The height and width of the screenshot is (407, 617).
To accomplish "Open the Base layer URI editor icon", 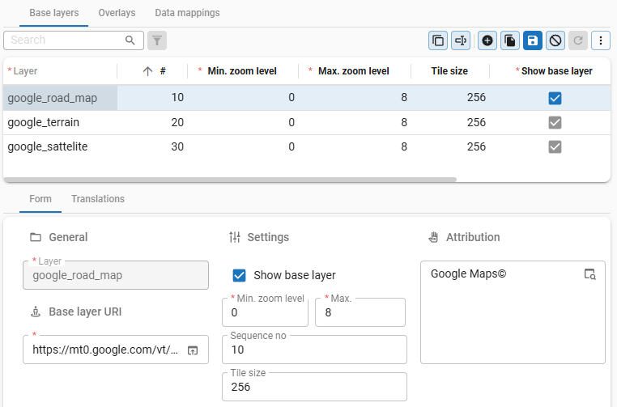I will tap(193, 350).
